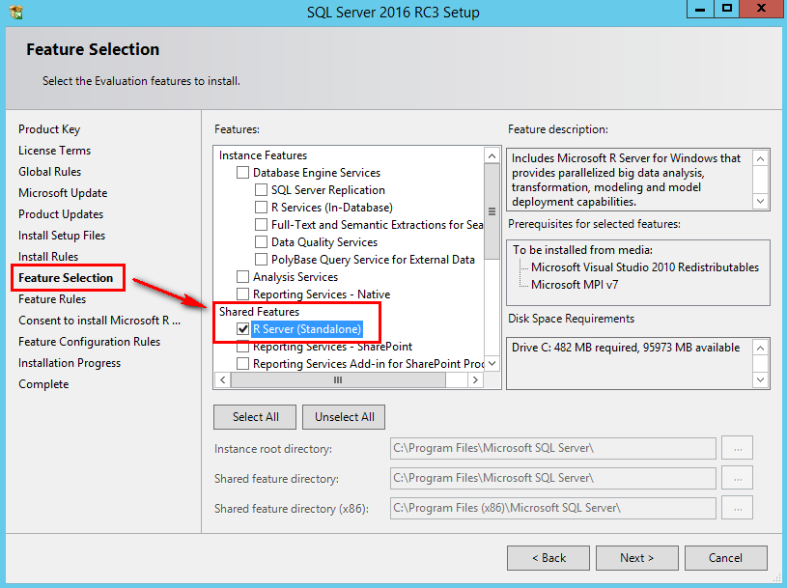Select Installation Progress step in sidebar
This screenshot has height=588, width=787.
[70, 363]
